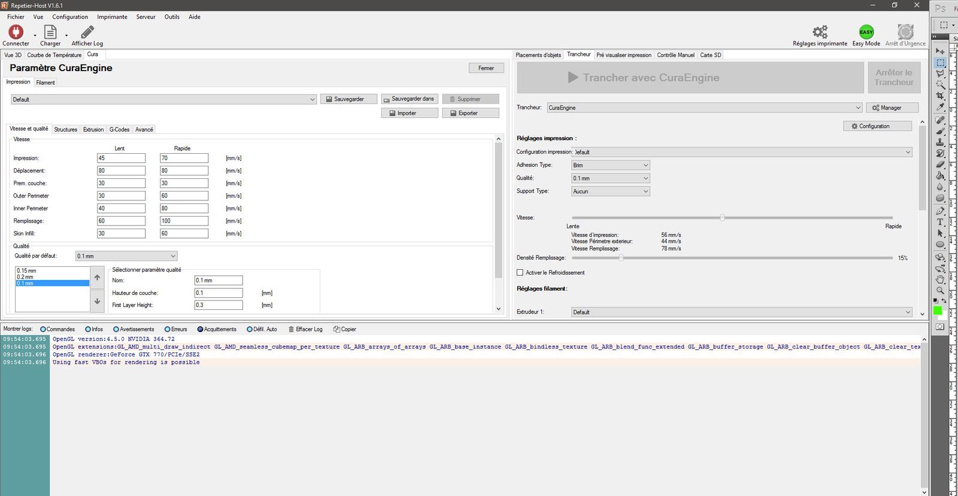Toggle the Commandes log filter
This screenshot has height=496, width=958.
pos(57,329)
